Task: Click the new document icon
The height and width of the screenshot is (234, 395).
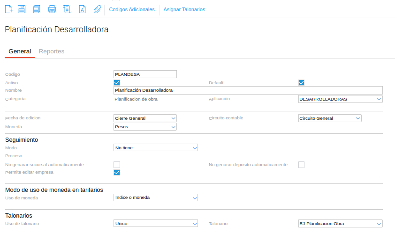Action: (8, 9)
